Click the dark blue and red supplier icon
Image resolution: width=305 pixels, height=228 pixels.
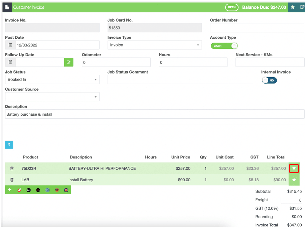pyautogui.click(x=66, y=190)
